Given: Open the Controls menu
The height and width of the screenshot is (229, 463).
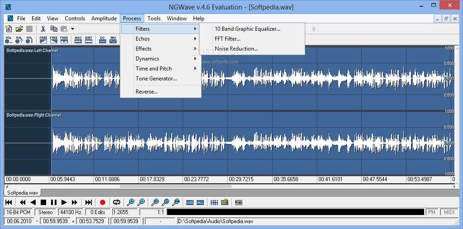Looking at the screenshot, I should click(x=75, y=19).
